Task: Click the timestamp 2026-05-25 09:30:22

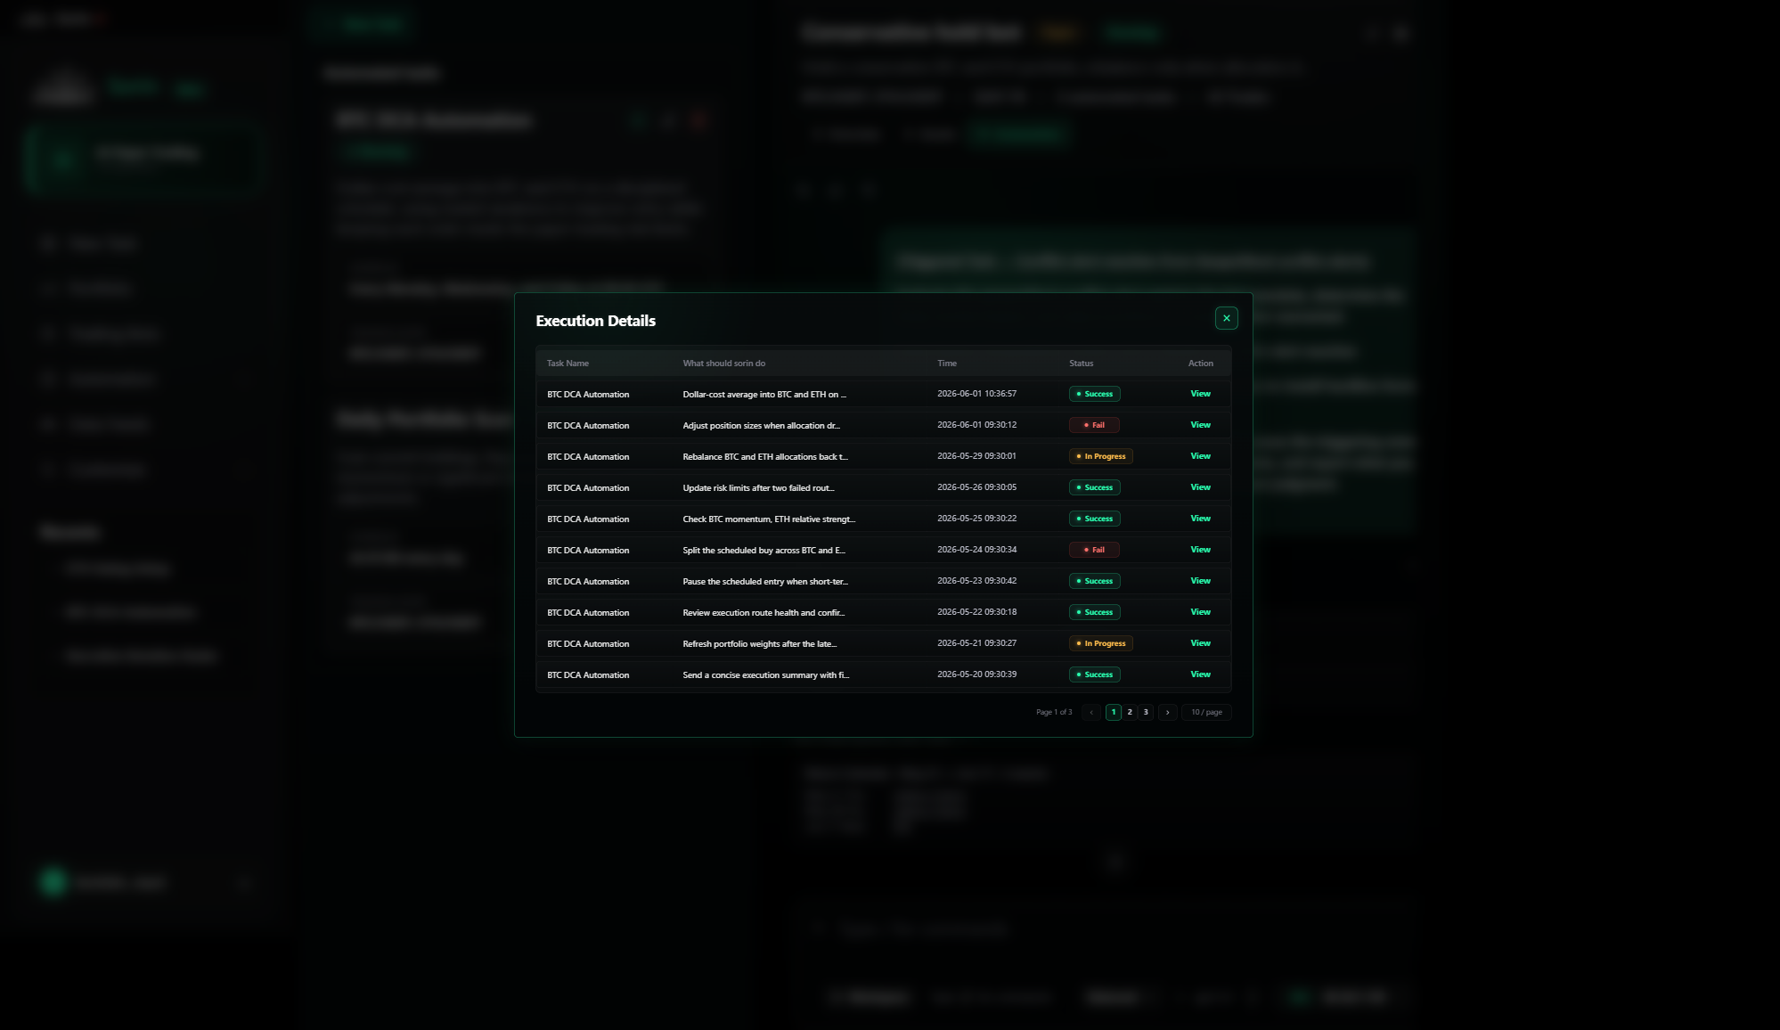Action: pos(976,519)
